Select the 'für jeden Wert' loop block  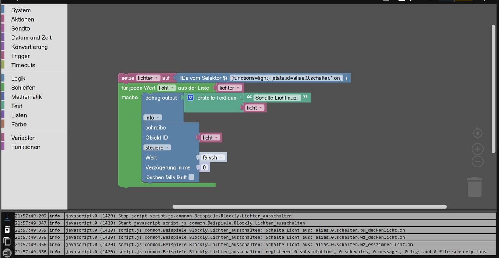click(x=138, y=88)
